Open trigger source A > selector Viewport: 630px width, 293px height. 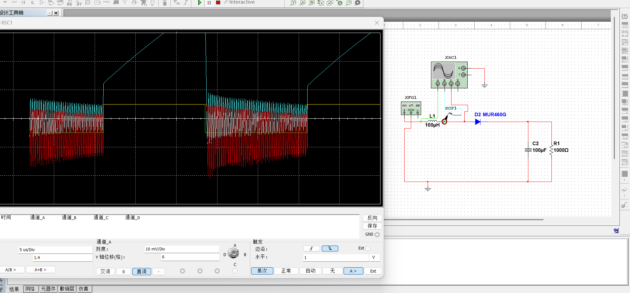pos(353,271)
